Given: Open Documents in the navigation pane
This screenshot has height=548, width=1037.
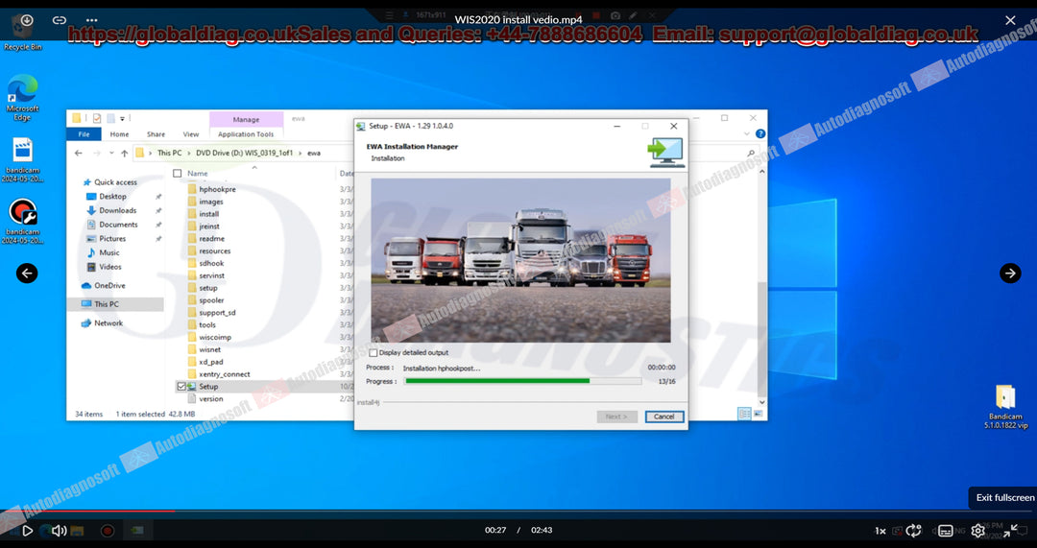Looking at the screenshot, I should [118, 225].
